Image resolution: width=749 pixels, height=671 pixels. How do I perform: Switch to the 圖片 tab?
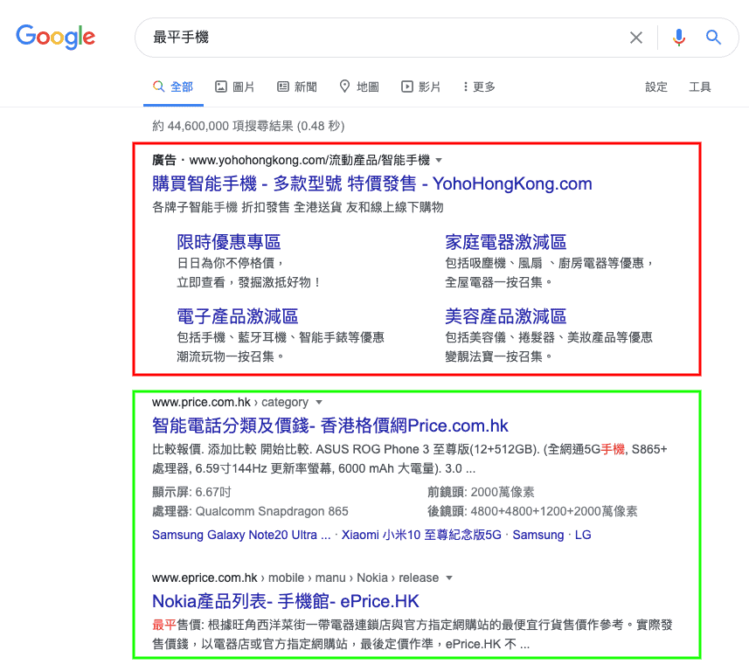234,86
